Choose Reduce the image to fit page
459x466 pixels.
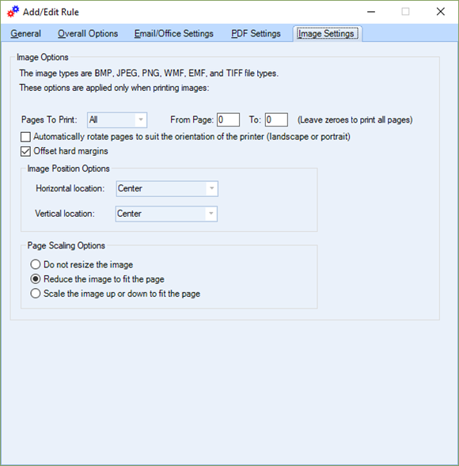36,278
